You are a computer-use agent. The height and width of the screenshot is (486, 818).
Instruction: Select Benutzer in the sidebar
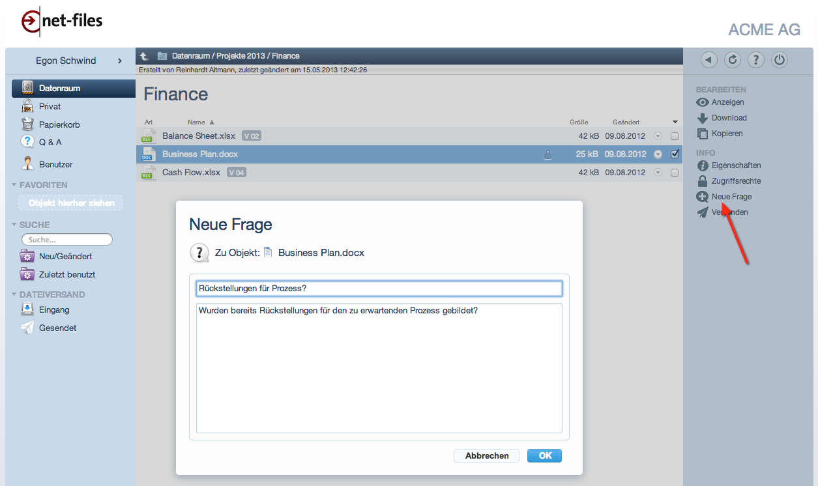coord(55,164)
